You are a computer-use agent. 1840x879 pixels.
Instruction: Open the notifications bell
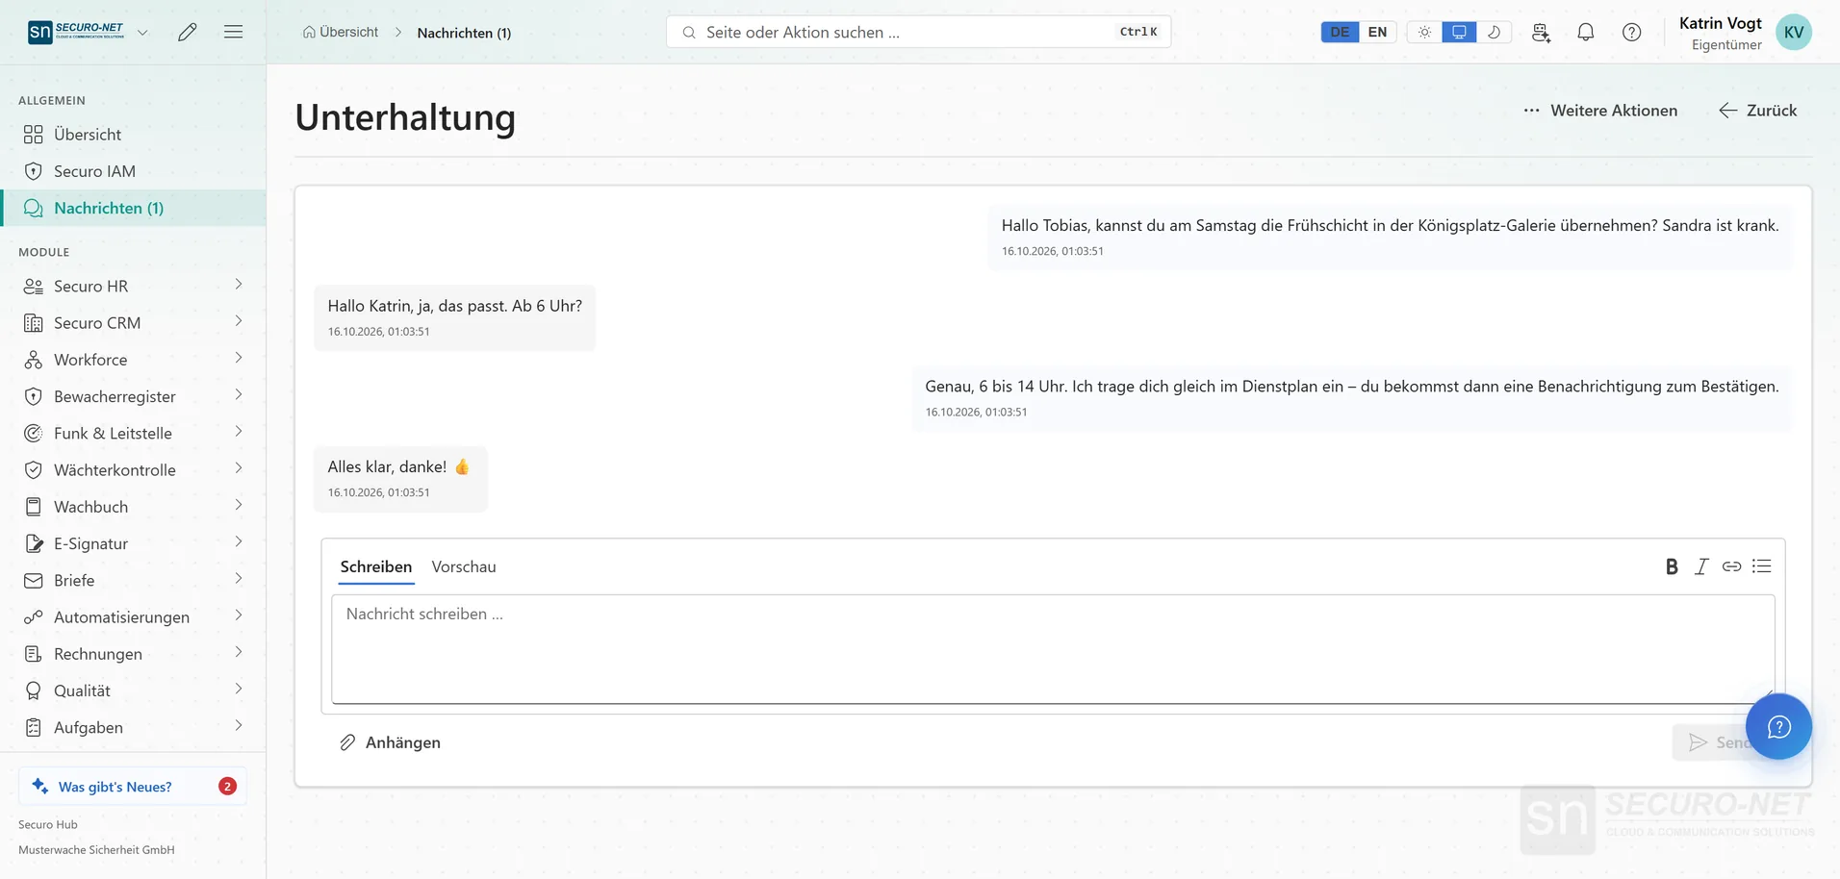coord(1586,32)
